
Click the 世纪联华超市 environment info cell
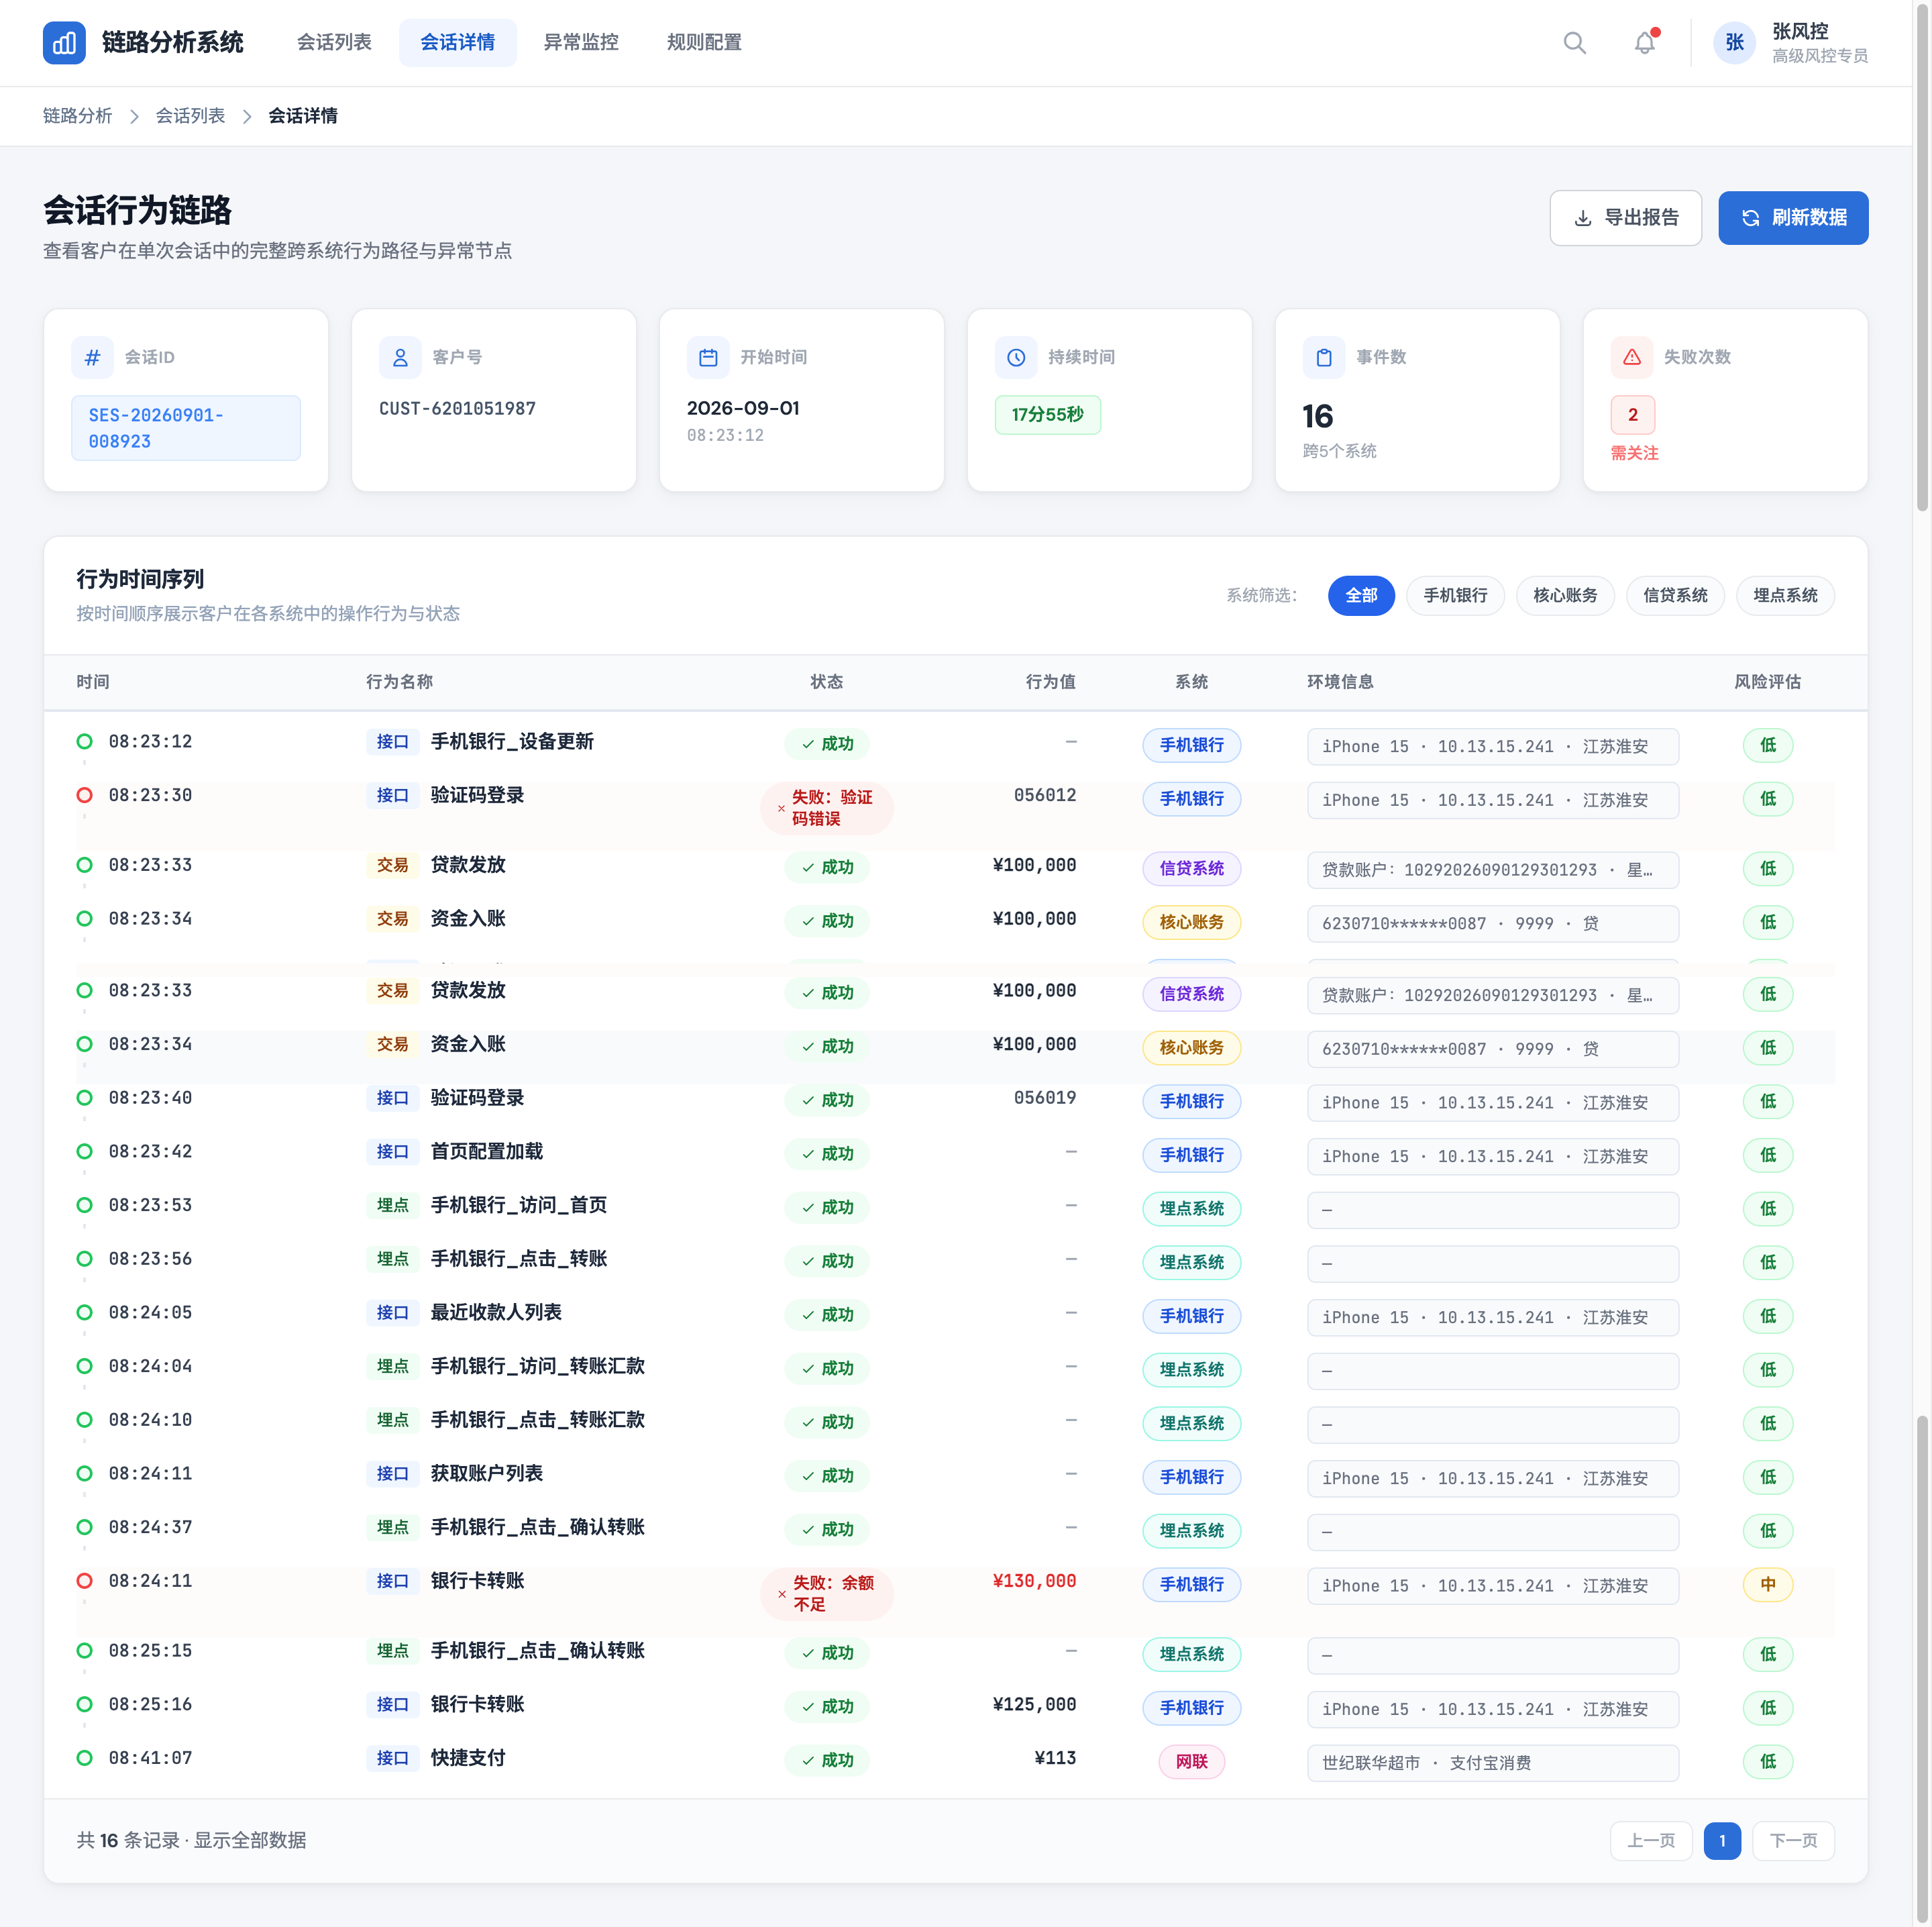click(x=1493, y=1763)
